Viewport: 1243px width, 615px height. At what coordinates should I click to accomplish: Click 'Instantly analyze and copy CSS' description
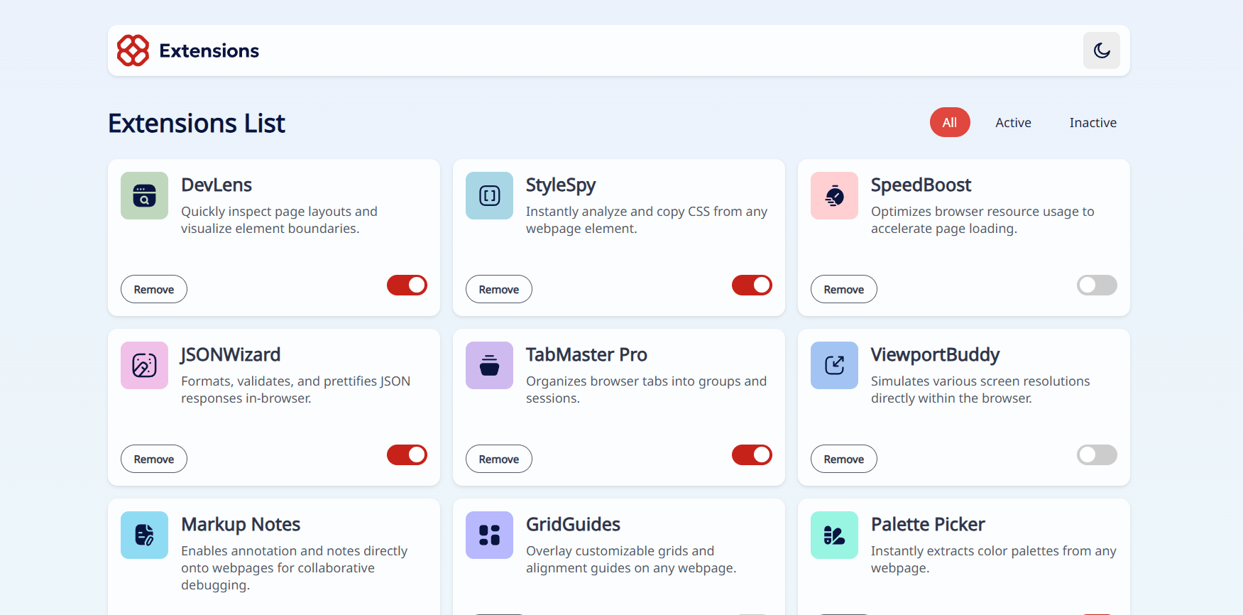647,220
